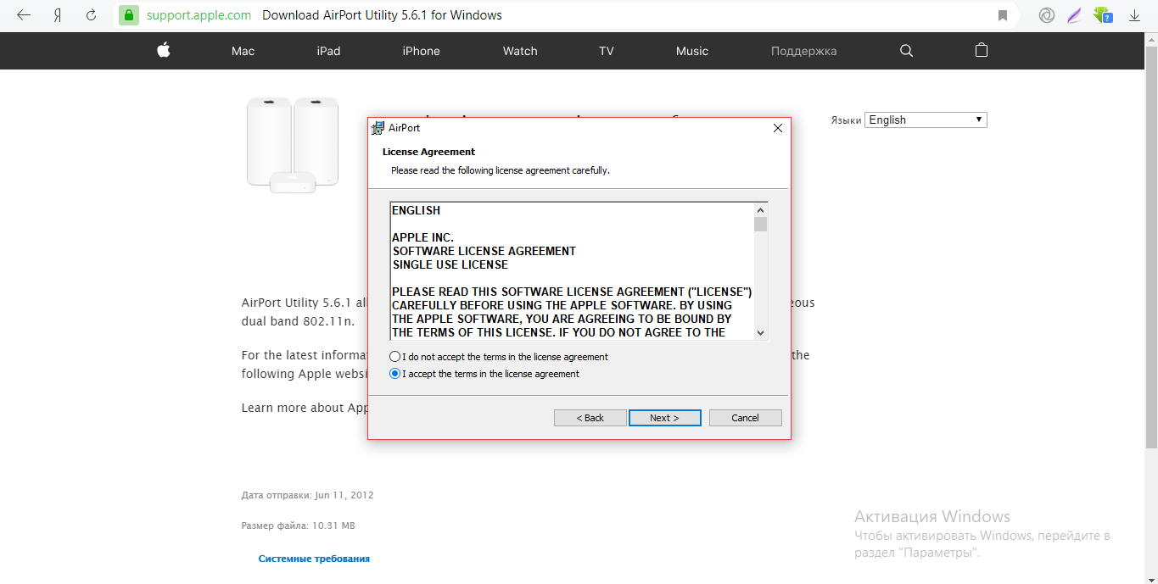Image resolution: width=1158 pixels, height=584 pixels.
Task: Open the Системные требования link
Action: point(314,559)
